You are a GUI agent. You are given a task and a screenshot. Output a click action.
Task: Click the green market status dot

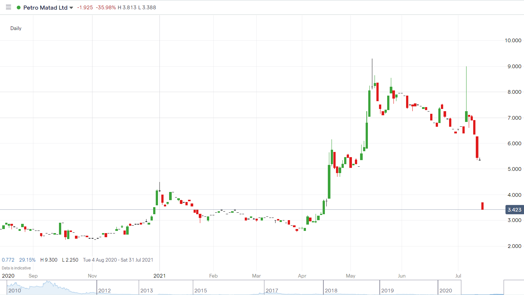pos(19,7)
